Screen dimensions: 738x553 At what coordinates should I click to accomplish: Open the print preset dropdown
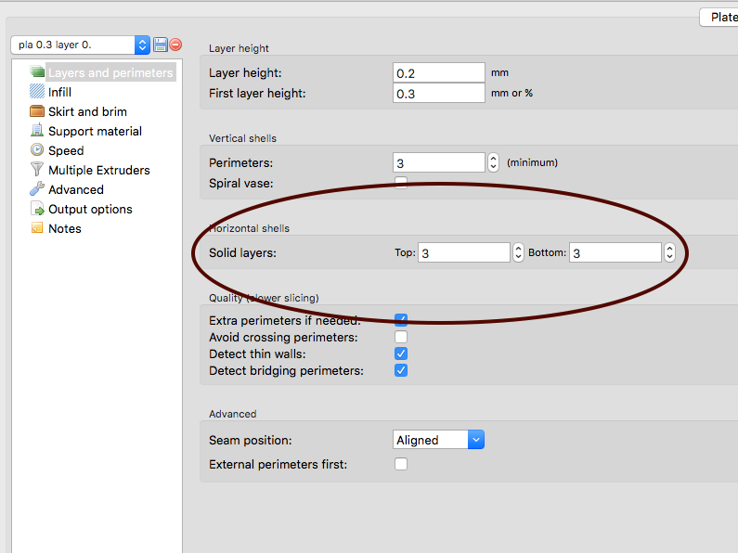coord(80,45)
